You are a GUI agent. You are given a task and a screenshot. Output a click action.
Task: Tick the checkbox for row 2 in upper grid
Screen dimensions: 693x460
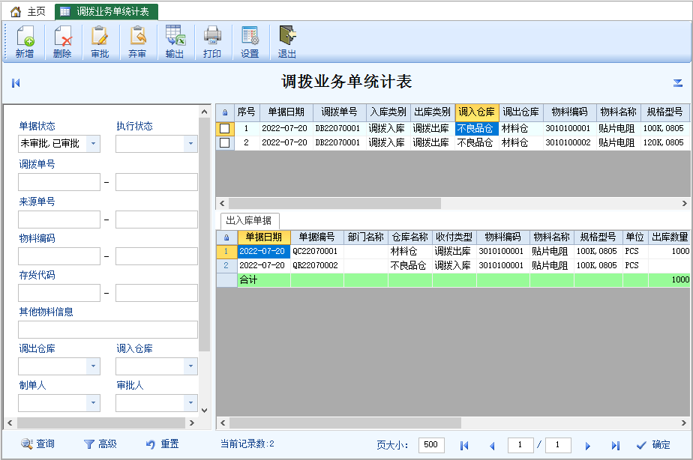(225, 142)
